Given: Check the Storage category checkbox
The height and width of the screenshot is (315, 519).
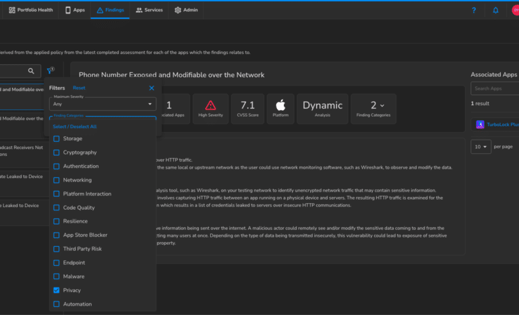Looking at the screenshot, I should tap(57, 139).
